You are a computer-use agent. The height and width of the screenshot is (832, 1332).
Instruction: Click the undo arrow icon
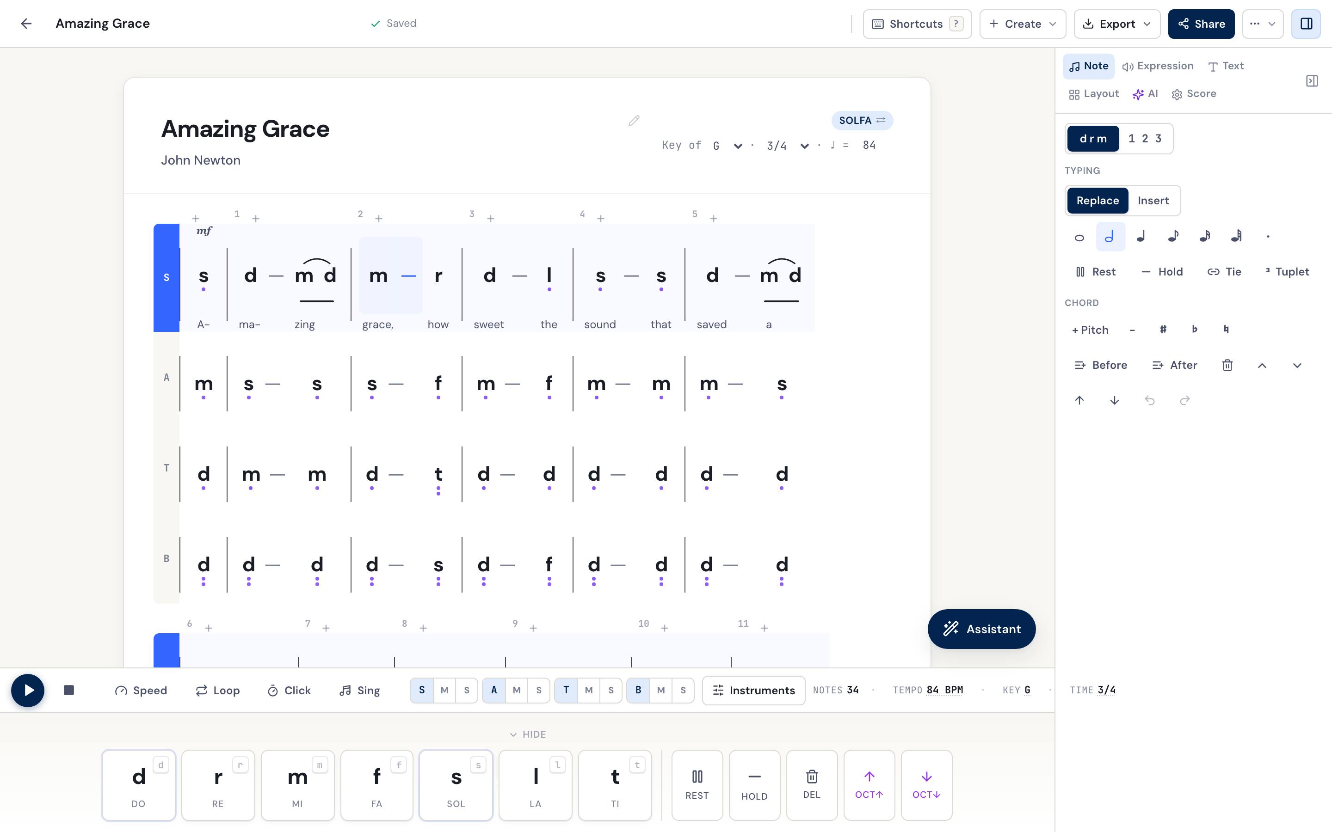click(1149, 400)
